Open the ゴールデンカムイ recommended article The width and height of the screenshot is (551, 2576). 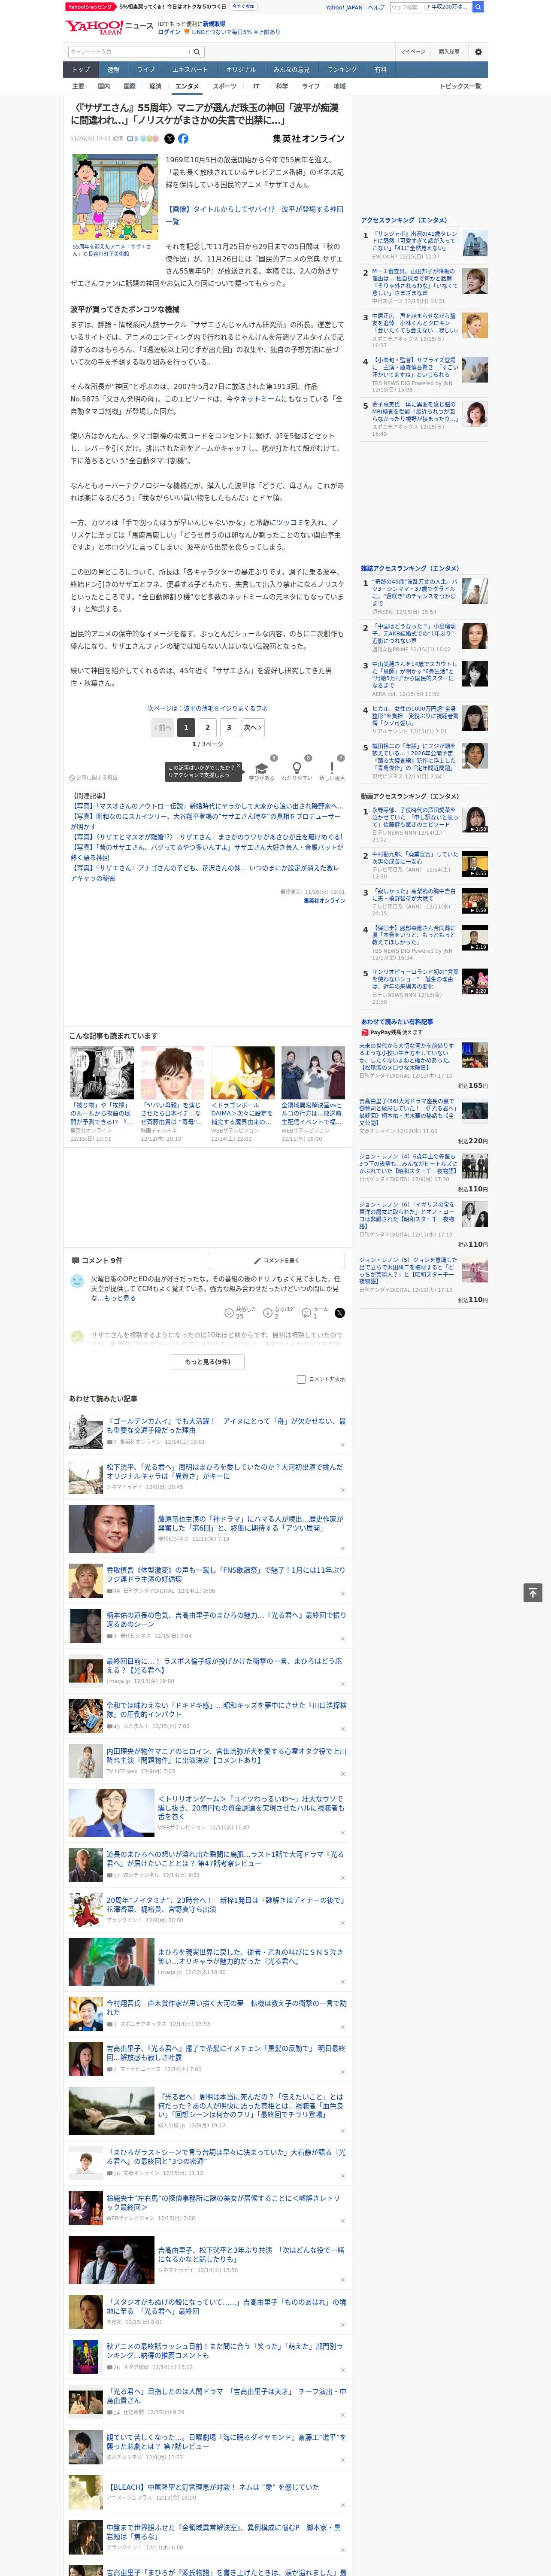point(226,1425)
